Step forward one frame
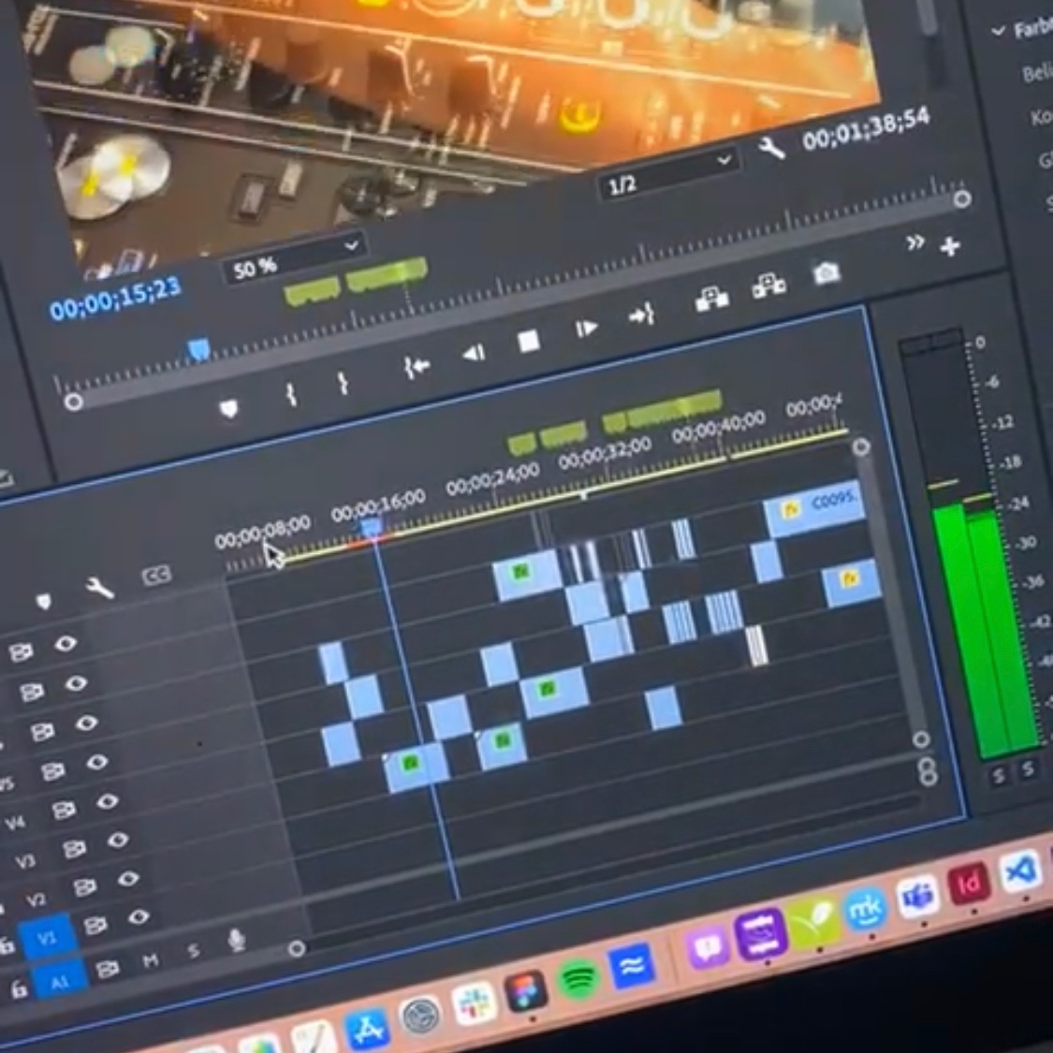The image size is (1053, 1053). 586,329
